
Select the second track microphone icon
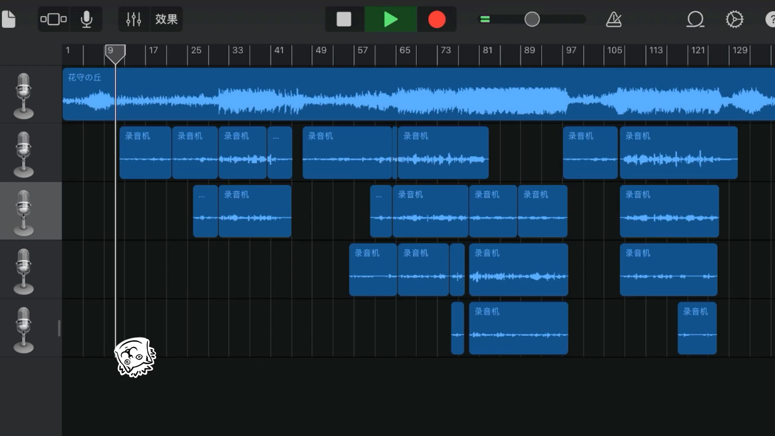click(24, 154)
